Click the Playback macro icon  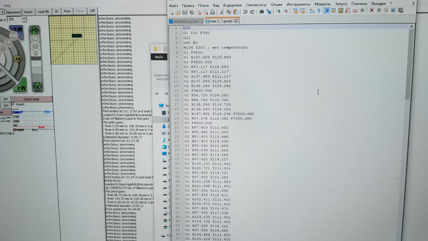click(x=386, y=10)
